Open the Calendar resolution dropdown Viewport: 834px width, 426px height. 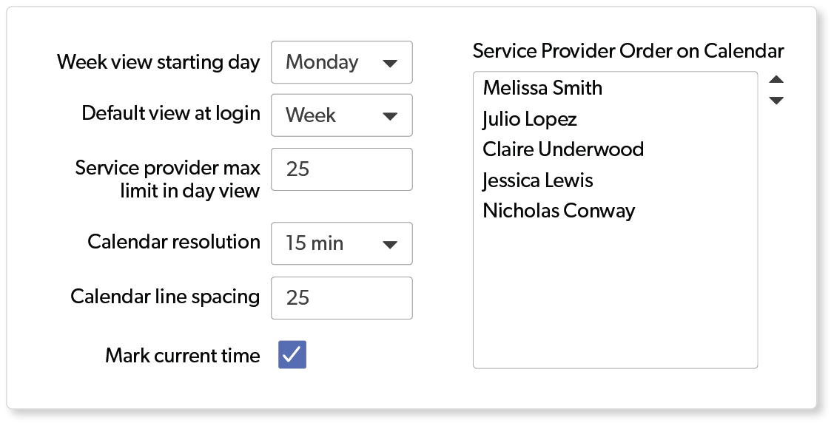tap(341, 243)
